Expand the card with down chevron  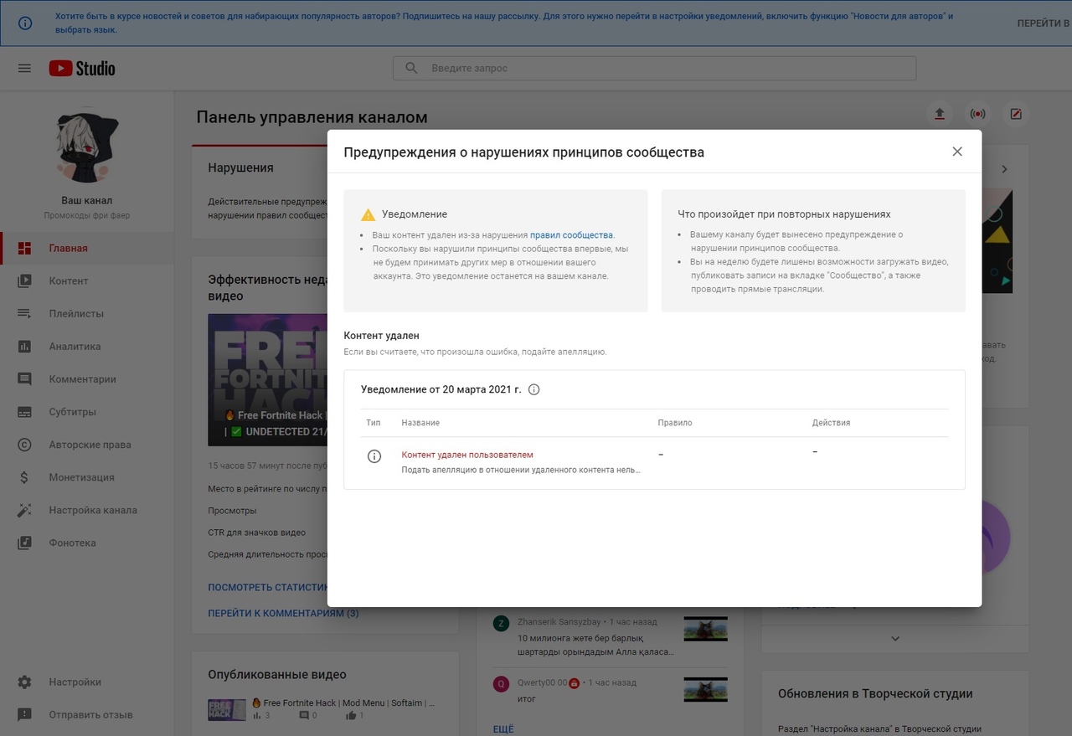[x=894, y=639]
